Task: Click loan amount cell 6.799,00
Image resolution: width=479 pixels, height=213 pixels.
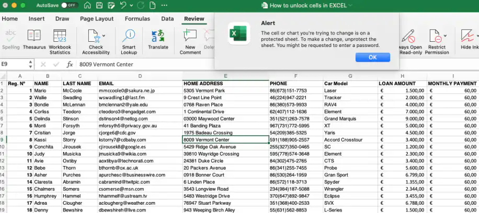Action: pyautogui.click(x=402, y=175)
